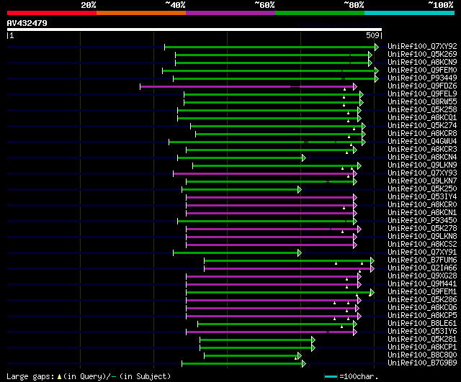
Task: Open the UniRef100_Q9LKN7 entry
Action: 422,181
